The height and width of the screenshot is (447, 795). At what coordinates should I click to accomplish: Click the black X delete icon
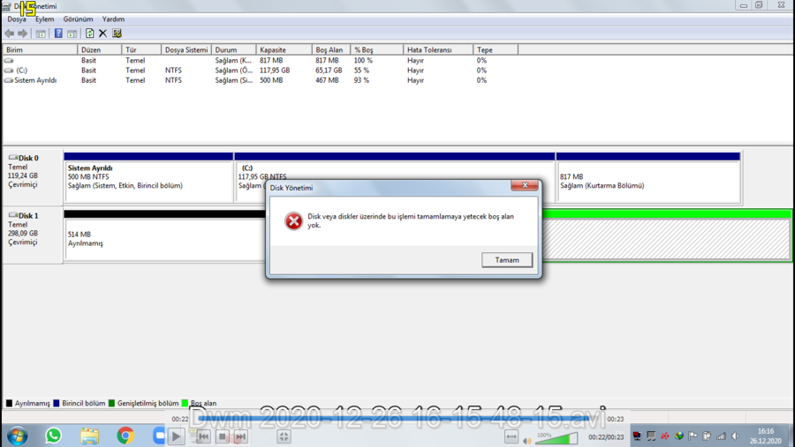[103, 34]
